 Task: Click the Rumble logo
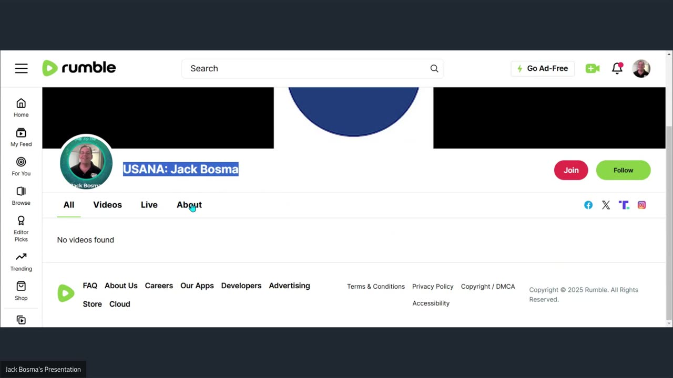[x=79, y=68]
